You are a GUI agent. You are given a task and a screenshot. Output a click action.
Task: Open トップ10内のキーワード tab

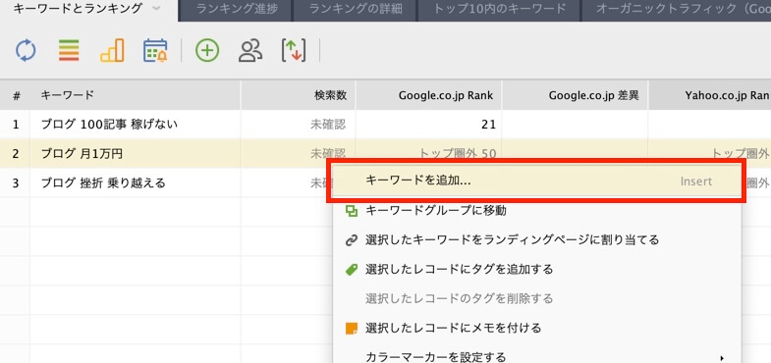coord(499,9)
